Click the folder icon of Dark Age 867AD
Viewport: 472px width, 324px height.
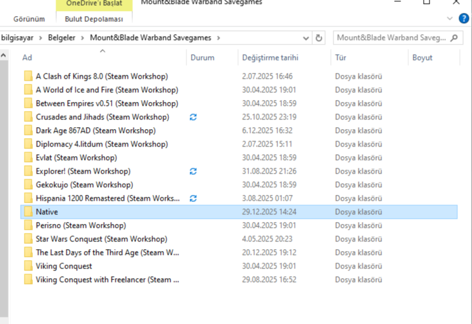tap(28, 130)
